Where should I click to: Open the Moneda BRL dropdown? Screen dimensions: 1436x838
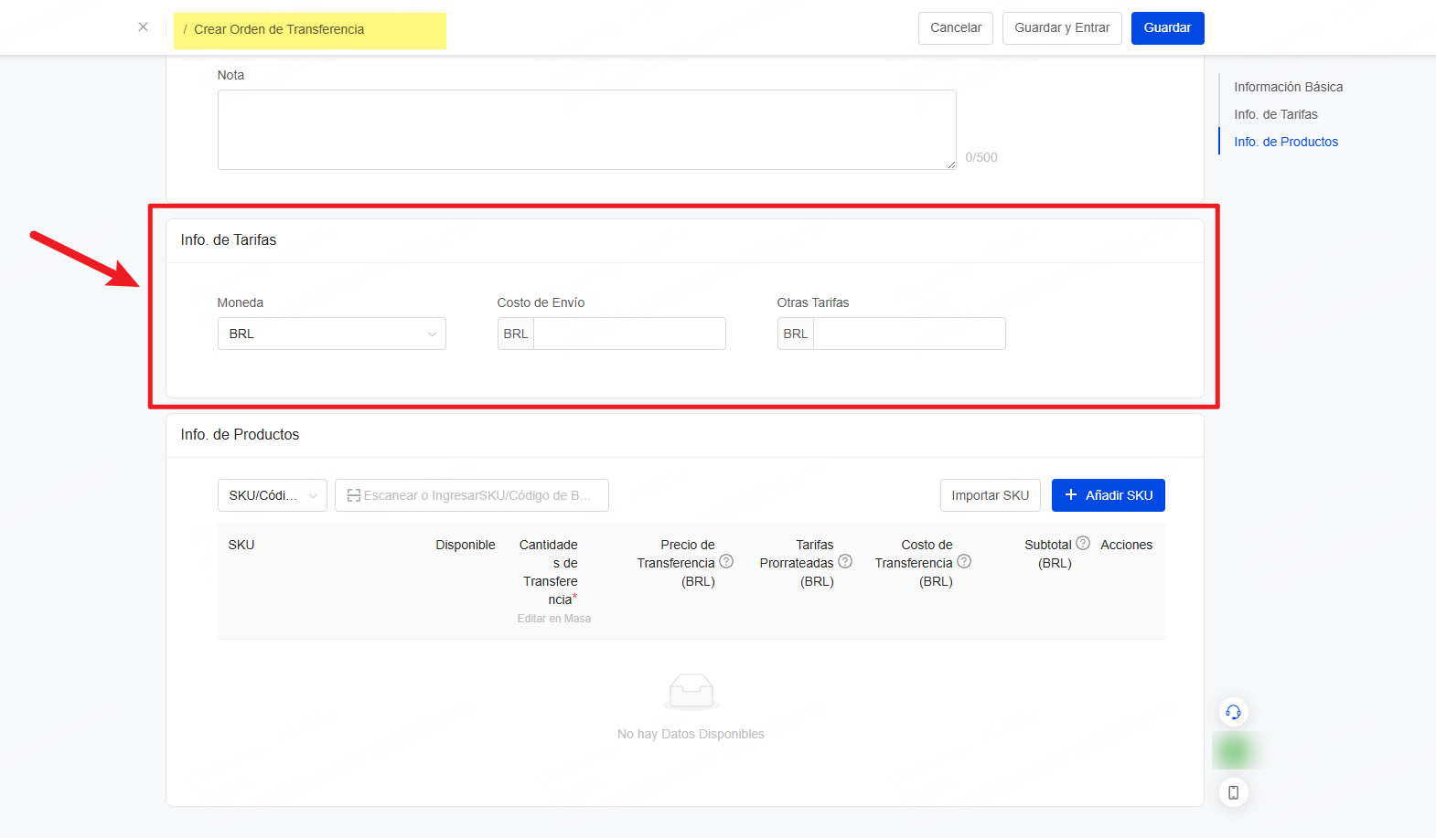[331, 334]
